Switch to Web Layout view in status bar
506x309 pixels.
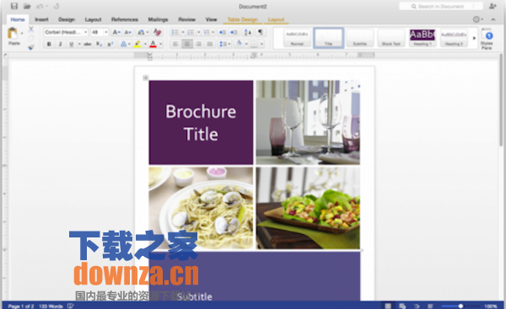coord(402,306)
